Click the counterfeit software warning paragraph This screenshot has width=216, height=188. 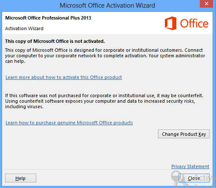coord(104,101)
